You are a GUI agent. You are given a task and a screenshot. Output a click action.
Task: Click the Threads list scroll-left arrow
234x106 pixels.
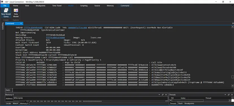170,100
